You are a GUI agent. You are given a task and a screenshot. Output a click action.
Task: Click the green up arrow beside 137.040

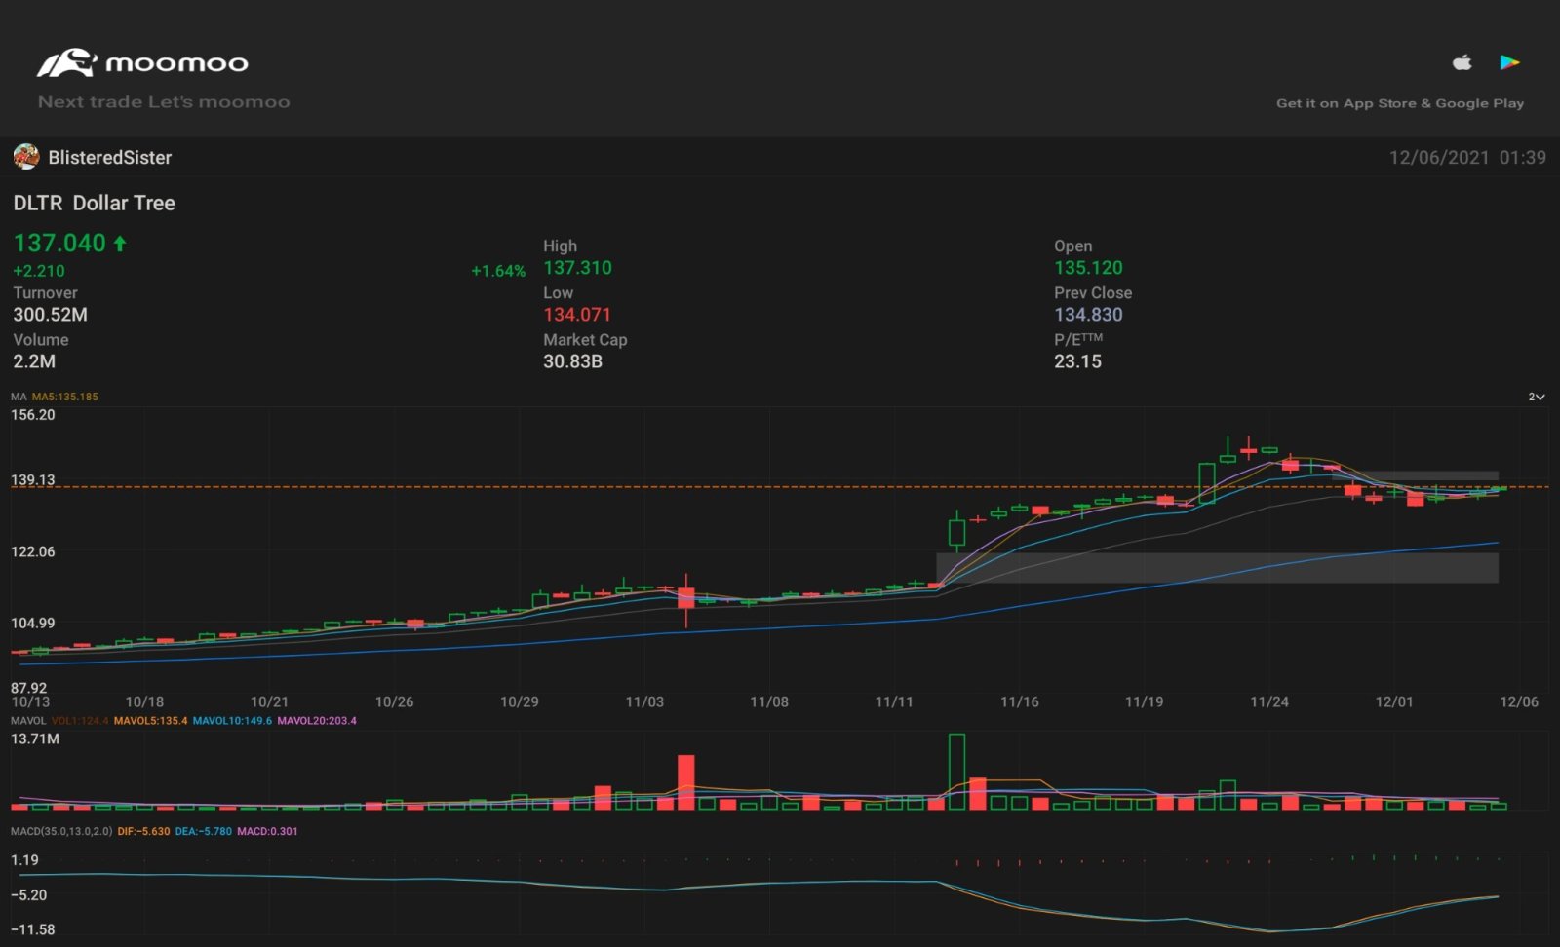[120, 243]
